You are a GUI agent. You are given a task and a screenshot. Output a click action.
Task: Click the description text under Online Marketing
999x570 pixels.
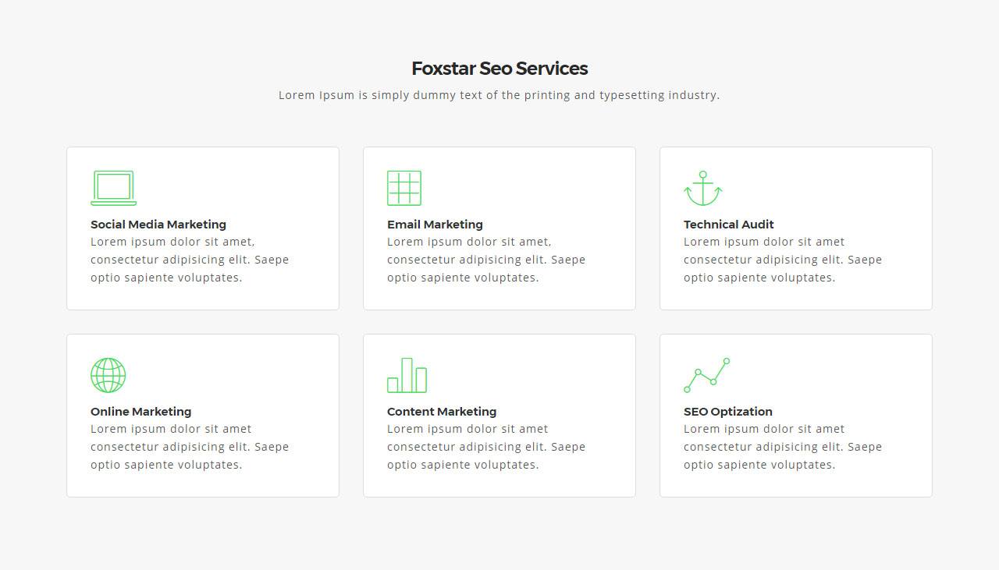point(190,447)
